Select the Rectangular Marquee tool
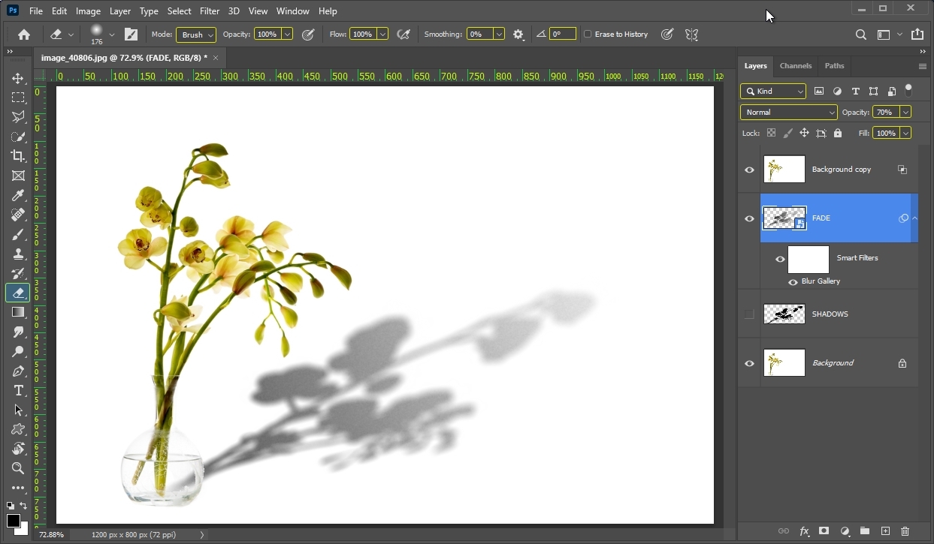 18,98
